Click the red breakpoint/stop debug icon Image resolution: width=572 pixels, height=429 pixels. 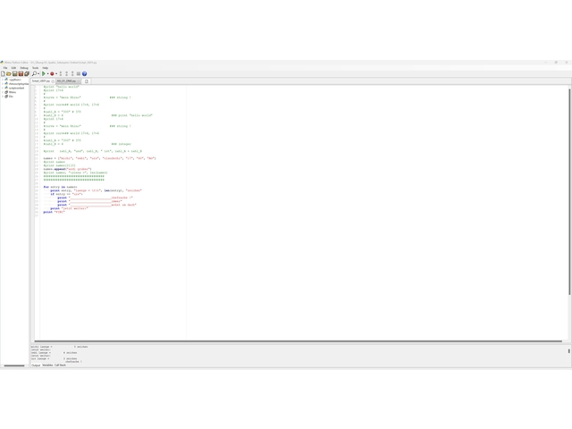coord(52,73)
